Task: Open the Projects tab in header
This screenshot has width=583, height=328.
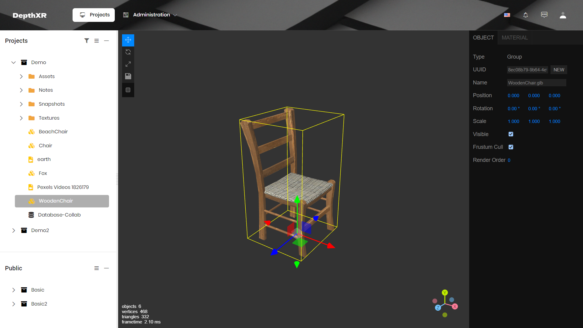Action: pos(94,15)
